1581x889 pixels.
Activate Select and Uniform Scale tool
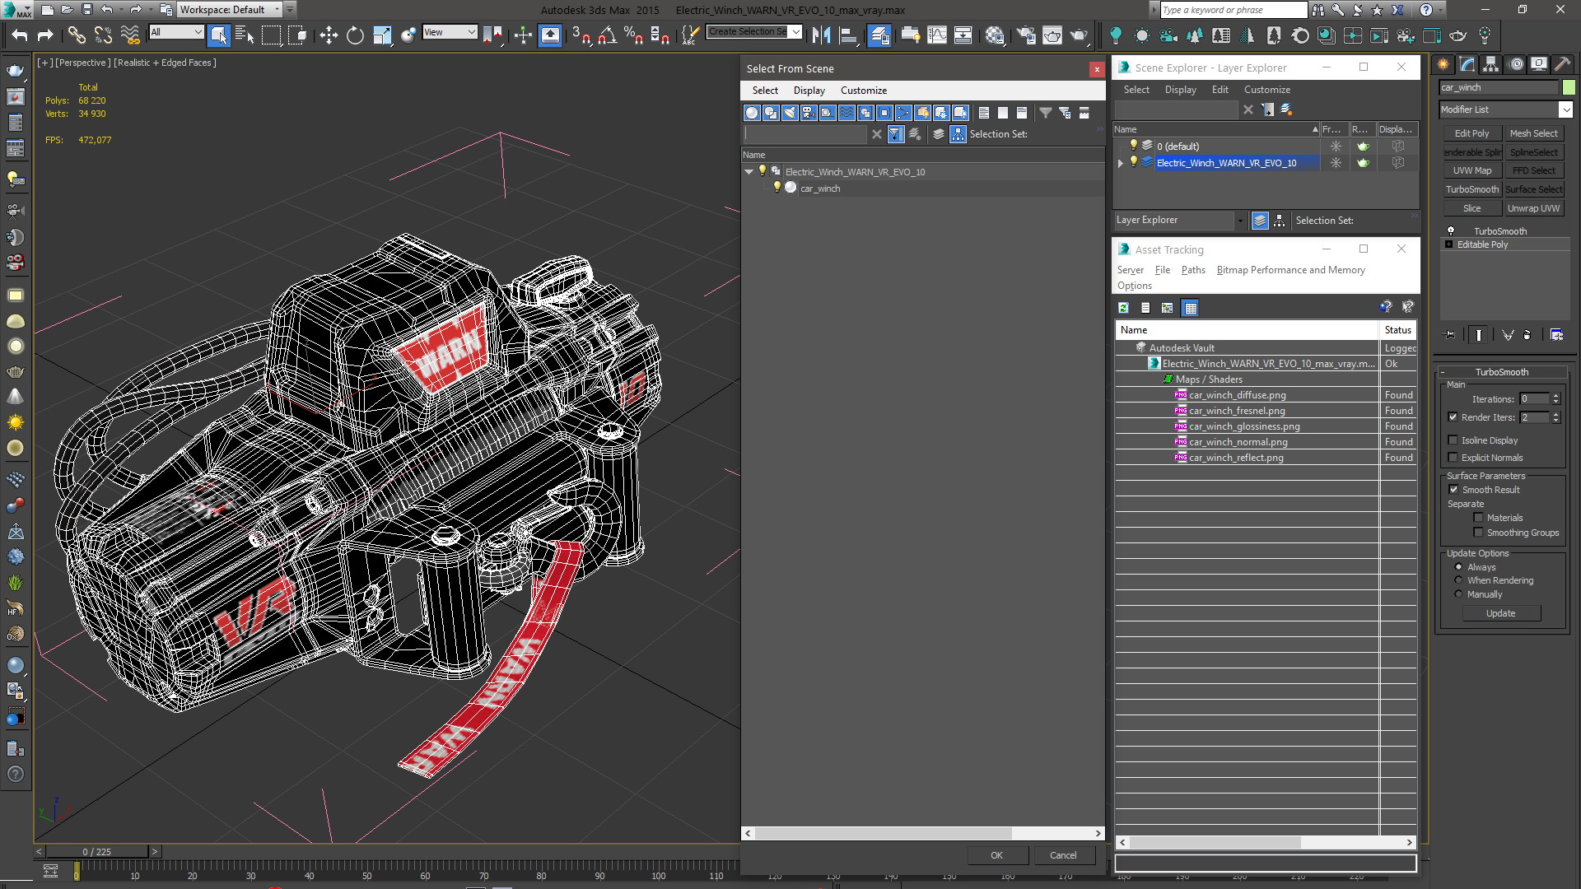382,35
